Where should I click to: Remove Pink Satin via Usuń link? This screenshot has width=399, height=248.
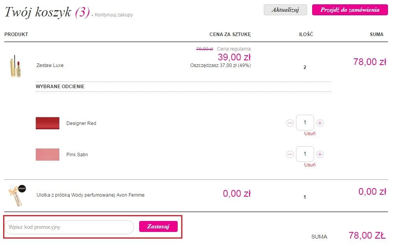click(x=310, y=165)
